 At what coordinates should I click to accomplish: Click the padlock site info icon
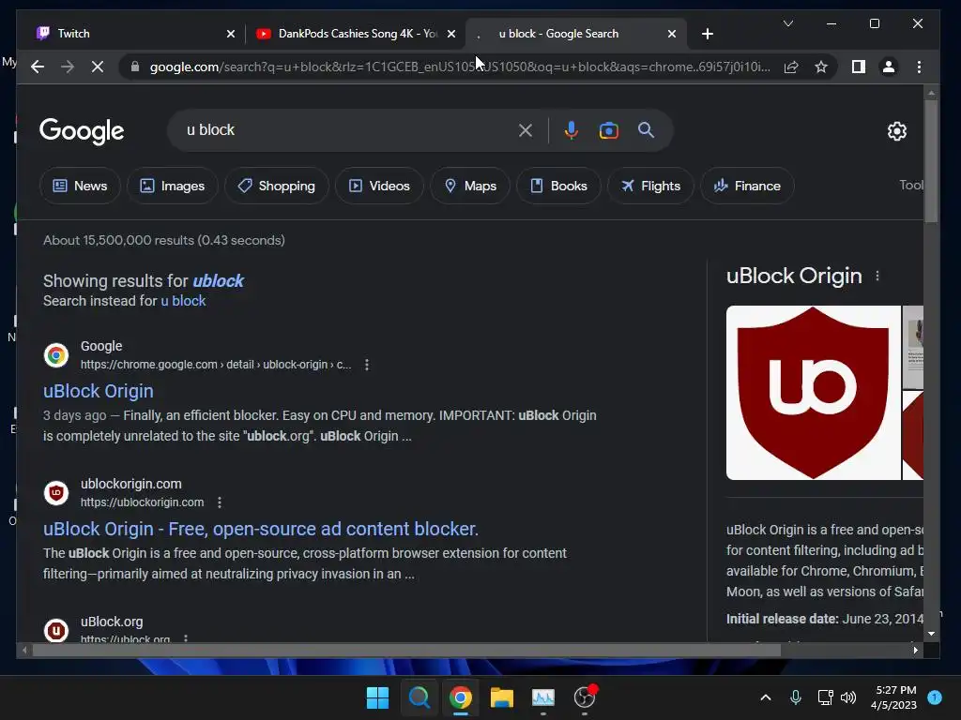[135, 67]
